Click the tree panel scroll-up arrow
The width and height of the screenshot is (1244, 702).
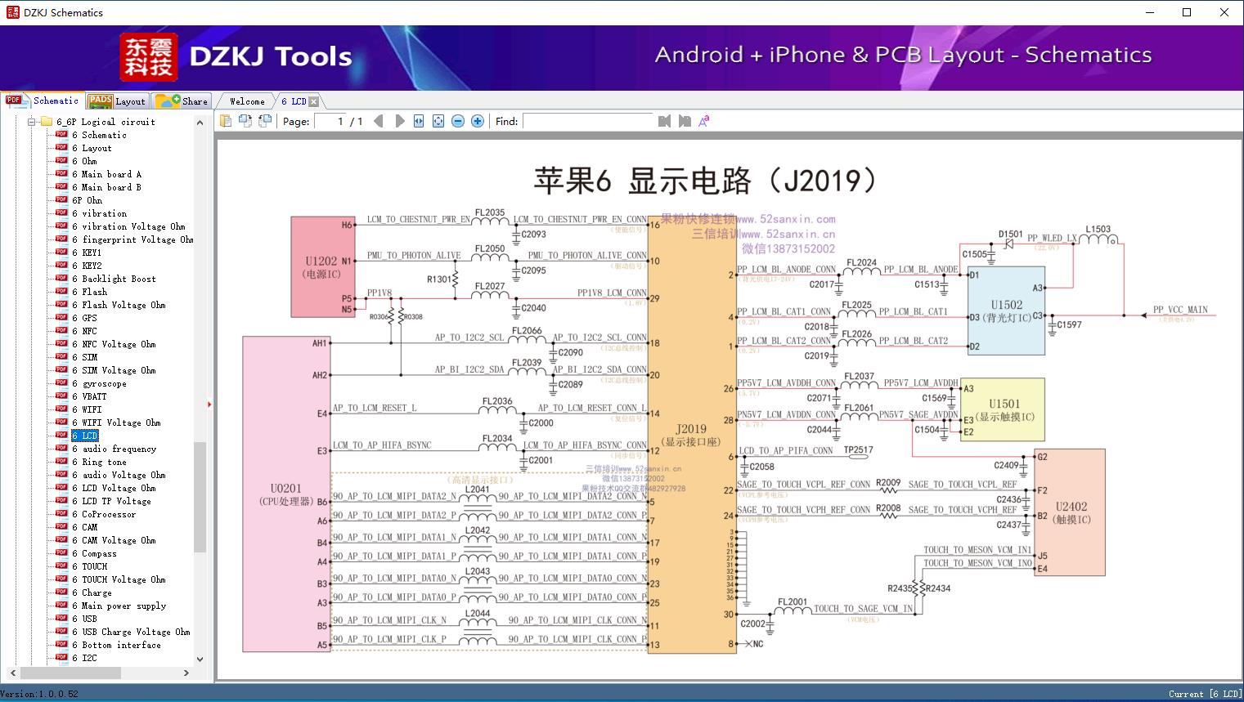click(x=200, y=123)
